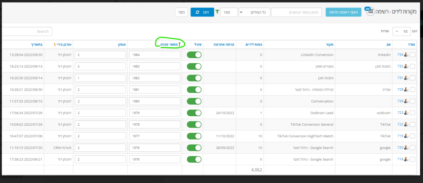Check the checkbox for row 722
Viewport: 423px width, 183px height.
click(413, 124)
